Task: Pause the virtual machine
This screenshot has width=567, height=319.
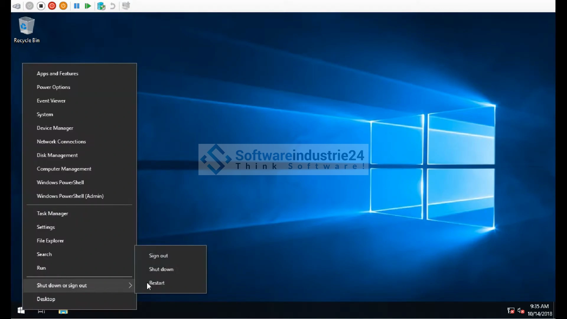Action: [x=76, y=6]
